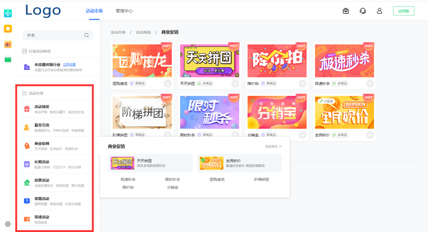Click the yellow star icon in sidebar

(8, 29)
